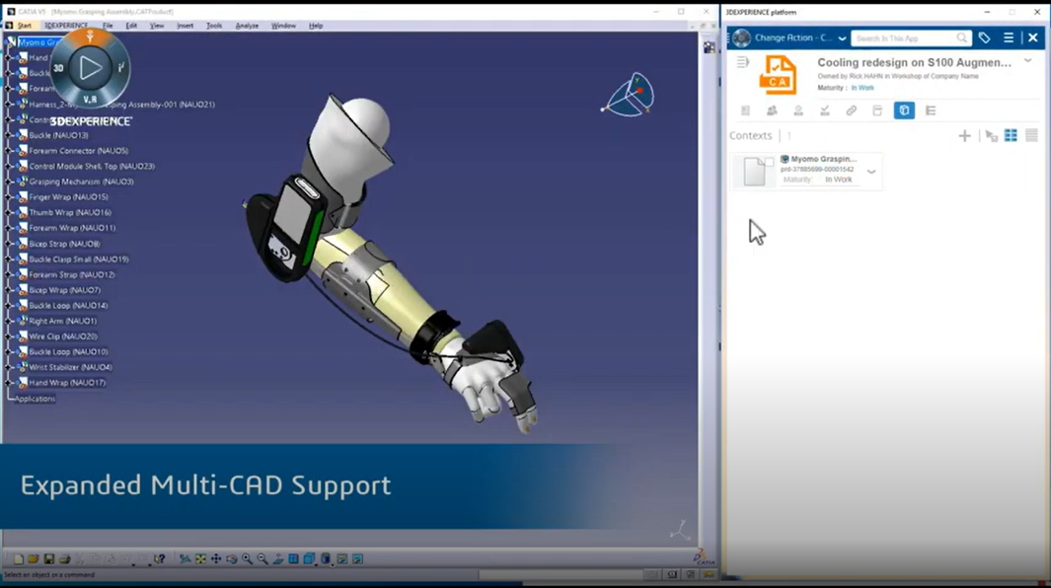Open the 3DEXPERIENCE menu in menu bar
The height and width of the screenshot is (588, 1051).
(66, 26)
